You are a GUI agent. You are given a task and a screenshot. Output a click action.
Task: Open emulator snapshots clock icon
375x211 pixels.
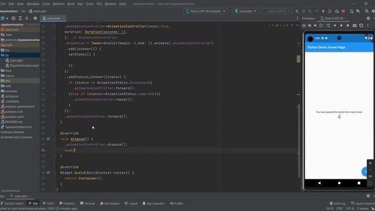coord(361,25)
